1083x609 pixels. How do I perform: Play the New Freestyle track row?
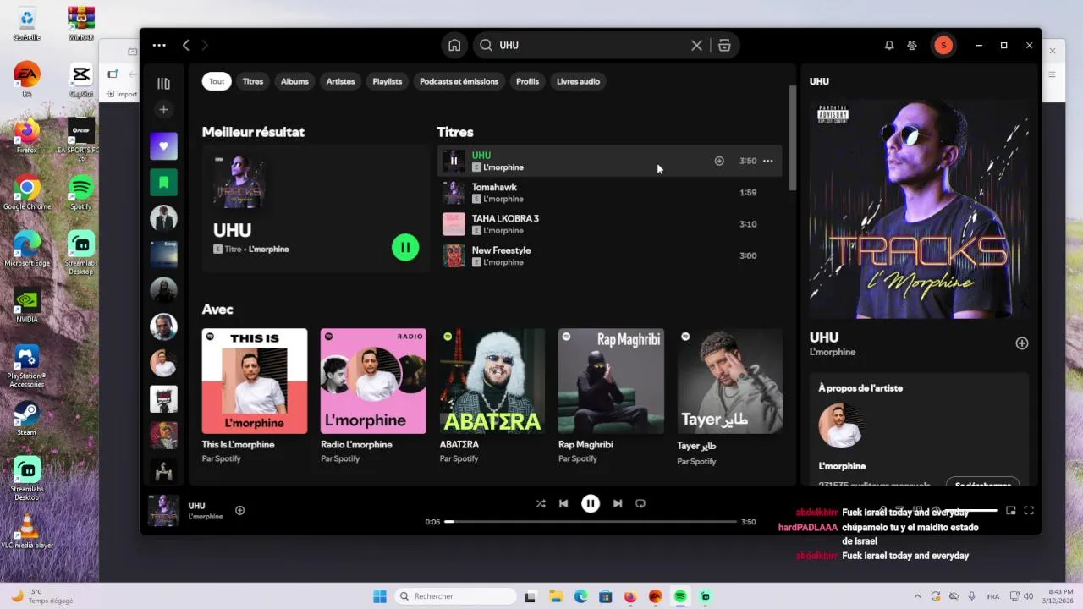coord(609,255)
